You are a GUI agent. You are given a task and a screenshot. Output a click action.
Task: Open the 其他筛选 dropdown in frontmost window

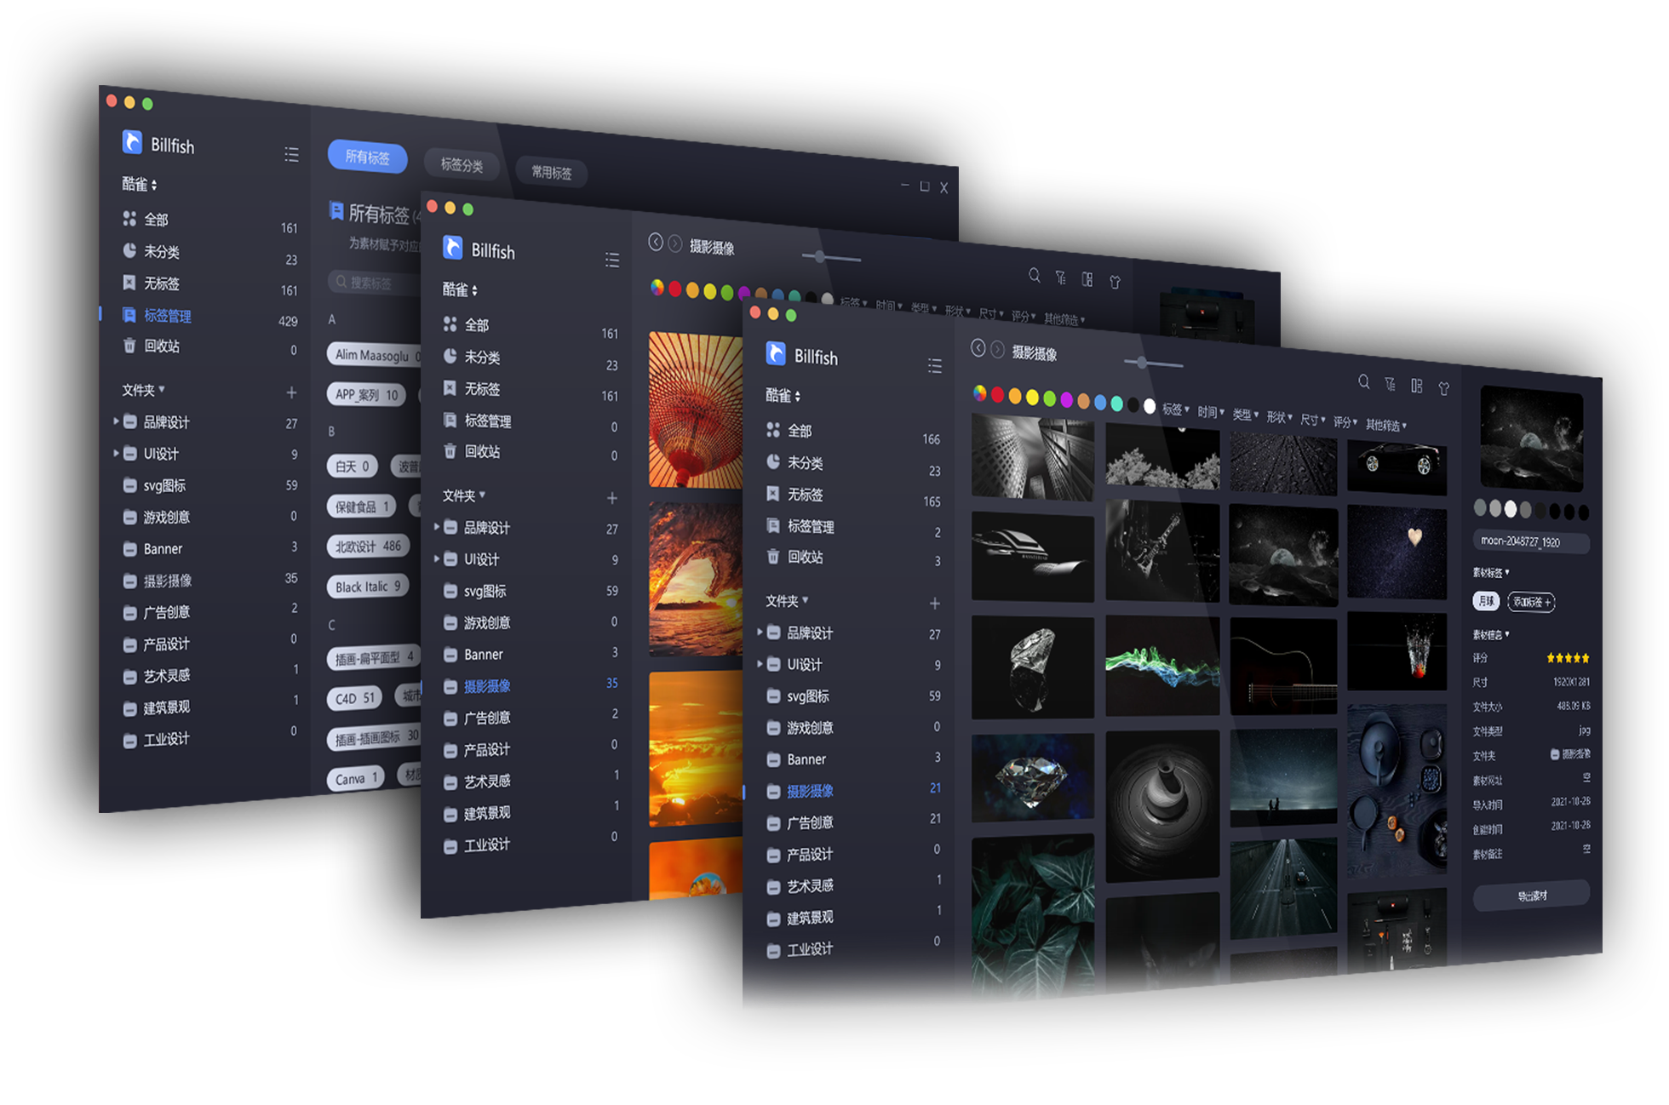click(1385, 425)
